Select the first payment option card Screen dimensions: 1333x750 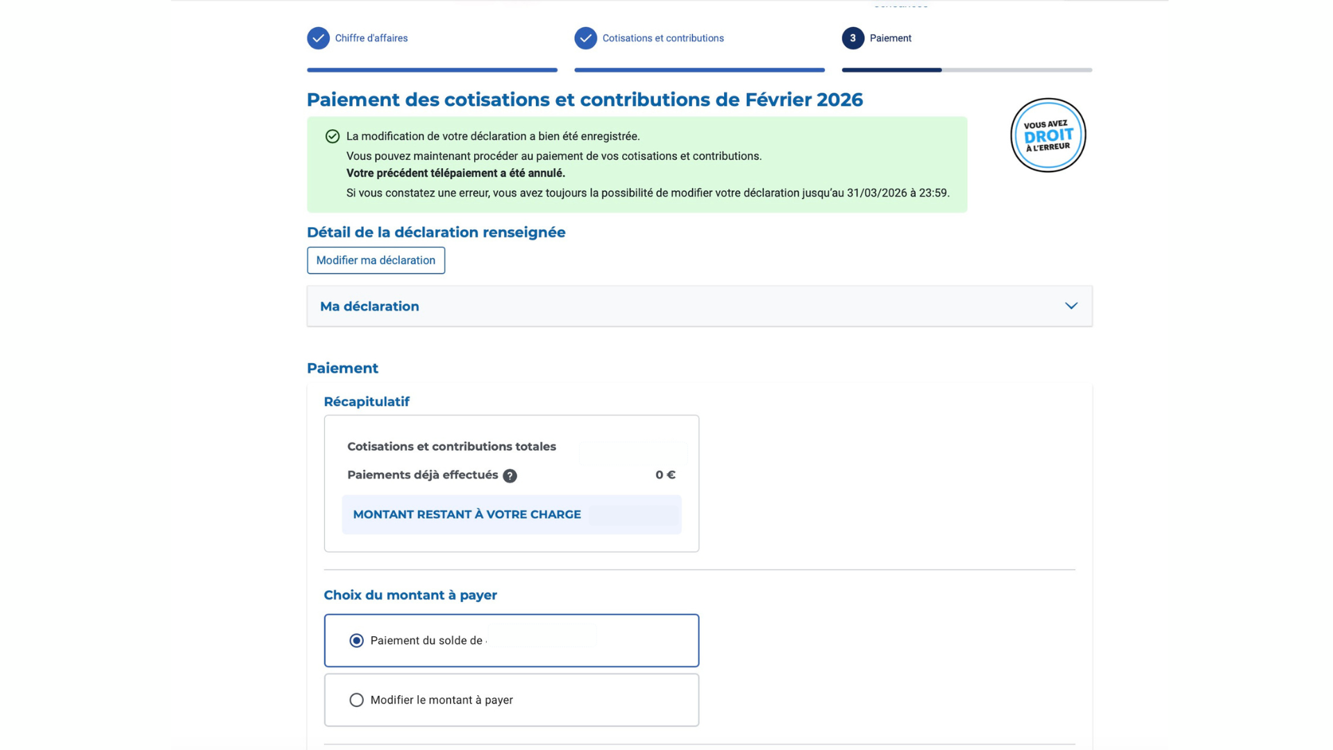(x=511, y=640)
